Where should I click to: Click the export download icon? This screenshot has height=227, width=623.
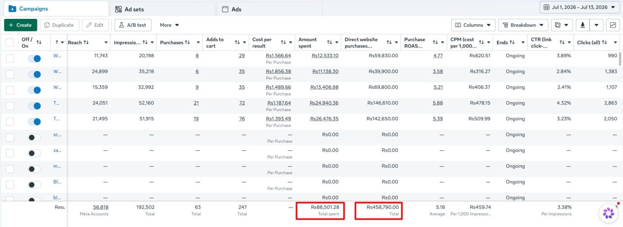click(x=582, y=25)
